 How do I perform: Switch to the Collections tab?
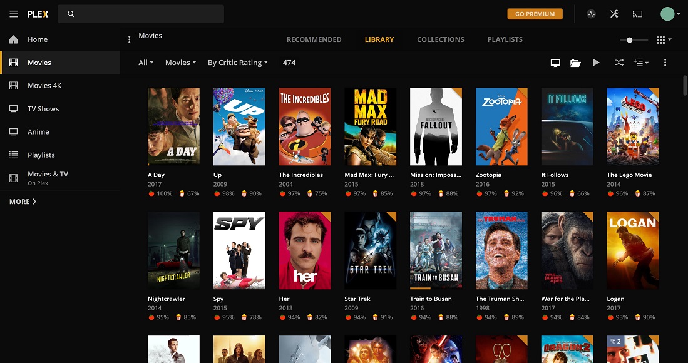(x=440, y=39)
